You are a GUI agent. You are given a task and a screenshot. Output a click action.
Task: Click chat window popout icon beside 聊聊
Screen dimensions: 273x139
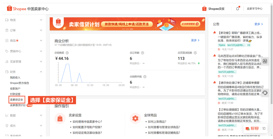(264, 129)
